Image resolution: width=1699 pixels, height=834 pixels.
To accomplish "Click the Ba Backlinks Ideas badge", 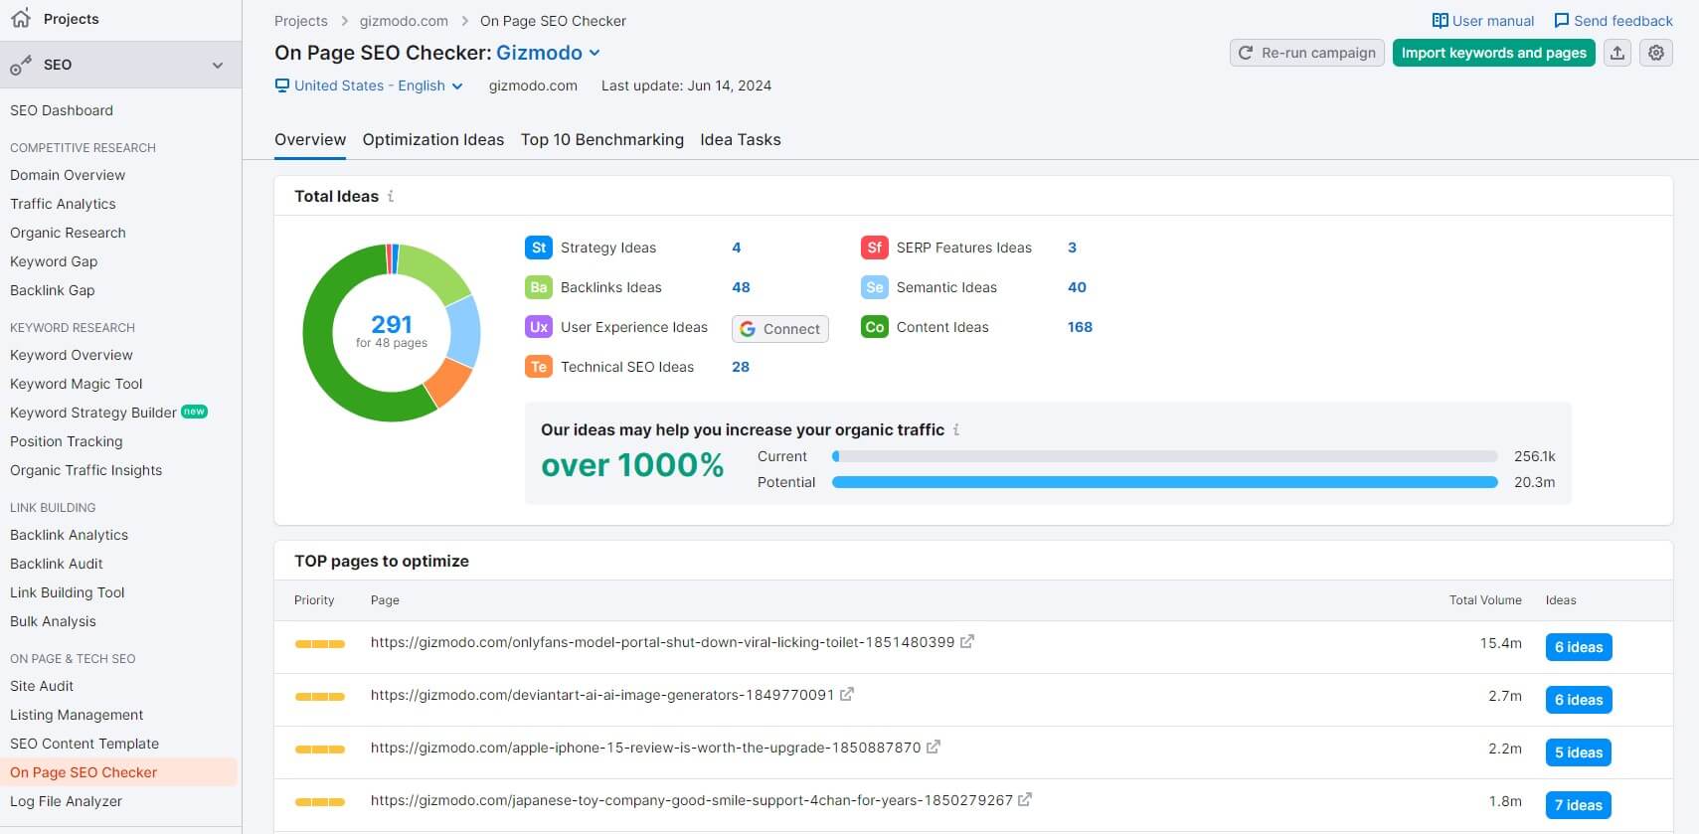I will tap(539, 287).
